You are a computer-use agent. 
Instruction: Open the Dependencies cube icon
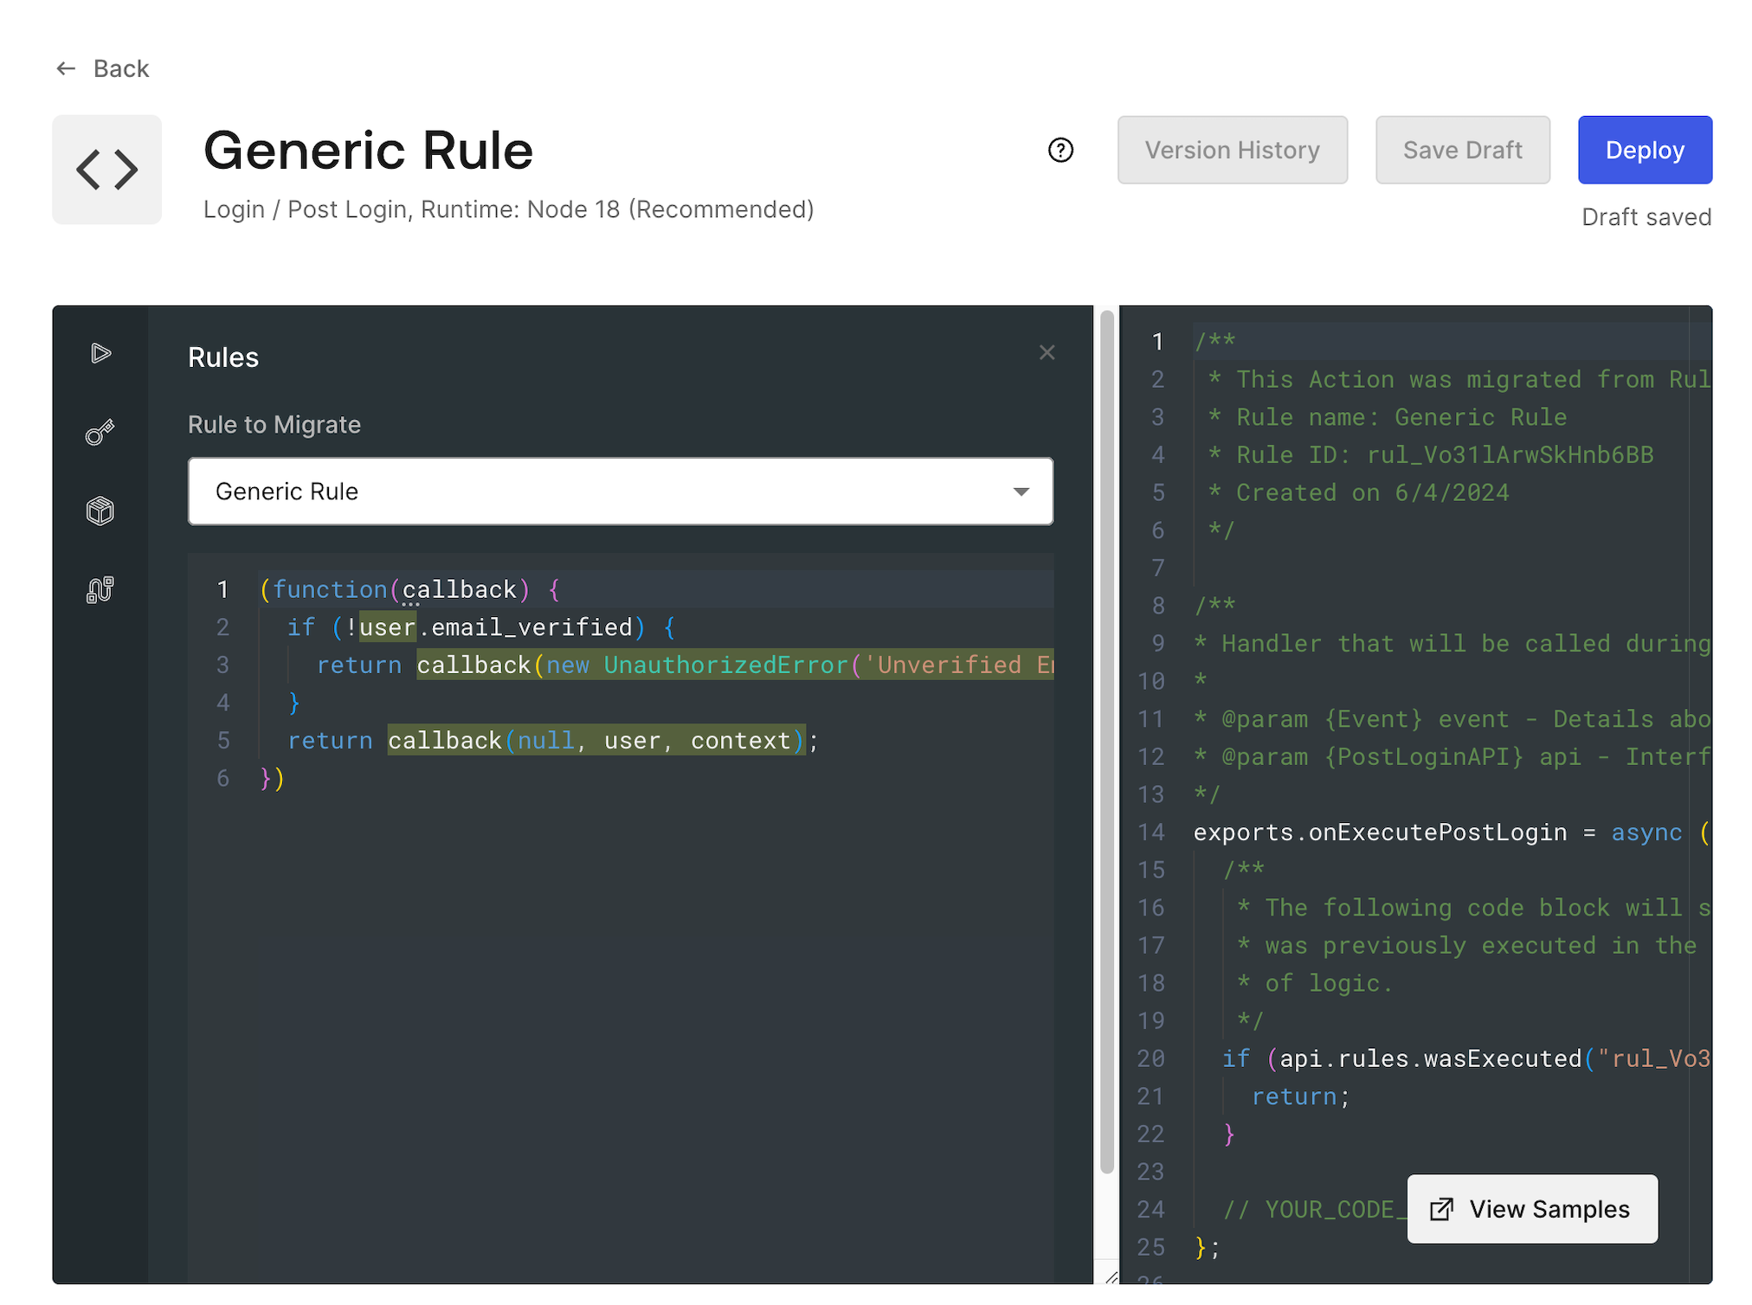coord(100,511)
